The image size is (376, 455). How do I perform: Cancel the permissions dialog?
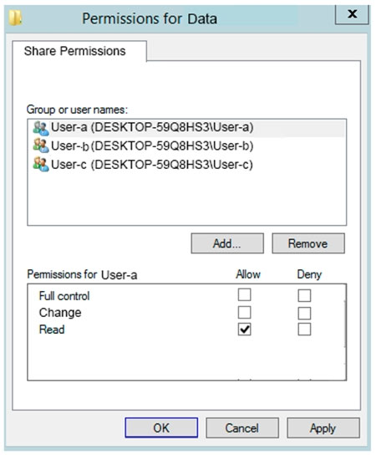click(x=242, y=427)
